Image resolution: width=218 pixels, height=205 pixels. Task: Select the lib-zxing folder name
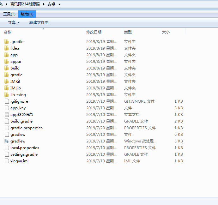coord(18,95)
